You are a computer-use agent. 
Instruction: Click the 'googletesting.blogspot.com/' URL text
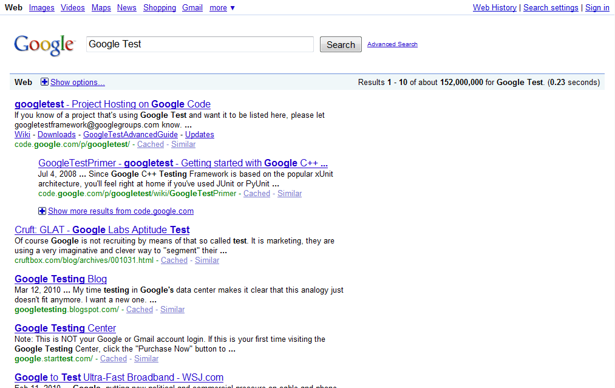click(x=67, y=310)
